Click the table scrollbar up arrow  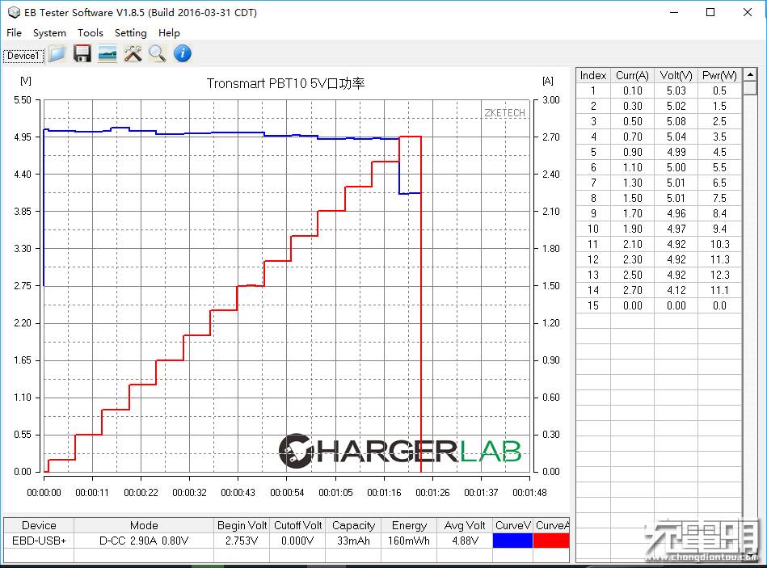749,74
